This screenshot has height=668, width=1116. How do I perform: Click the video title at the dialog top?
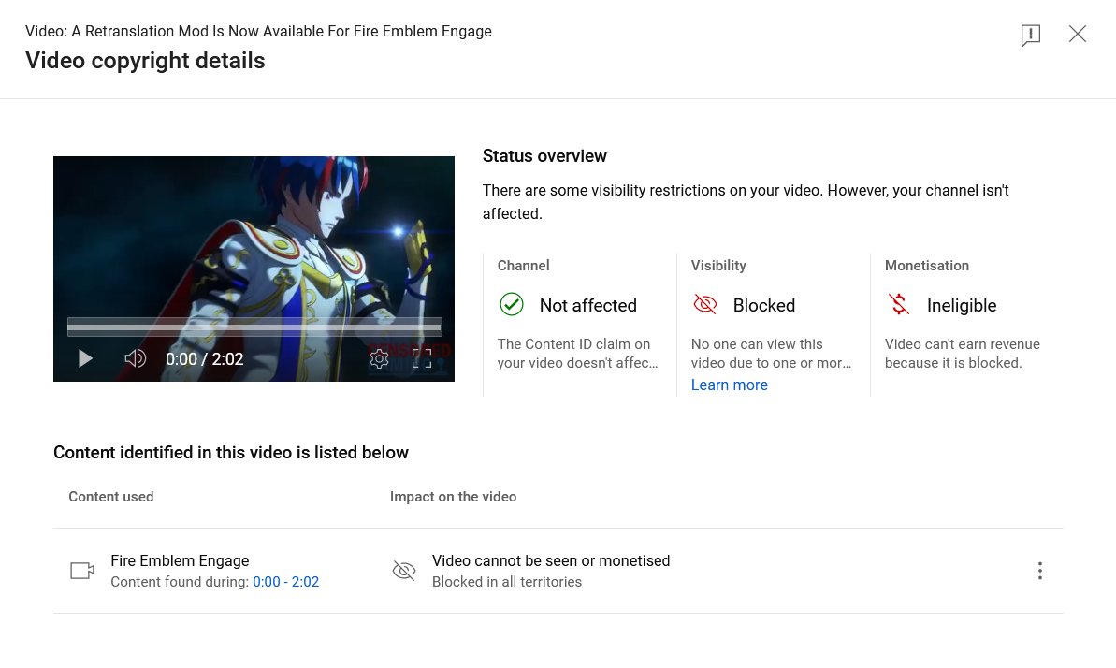pyautogui.click(x=258, y=31)
